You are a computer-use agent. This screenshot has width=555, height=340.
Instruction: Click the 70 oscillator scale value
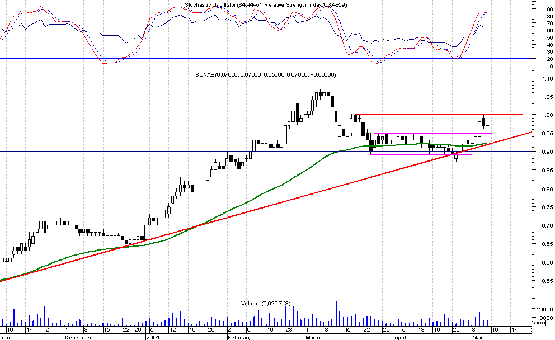pos(550,23)
